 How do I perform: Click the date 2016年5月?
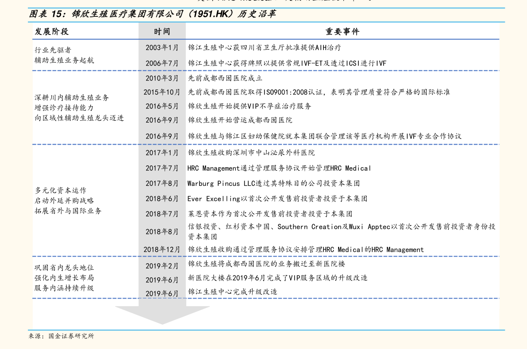162,106
